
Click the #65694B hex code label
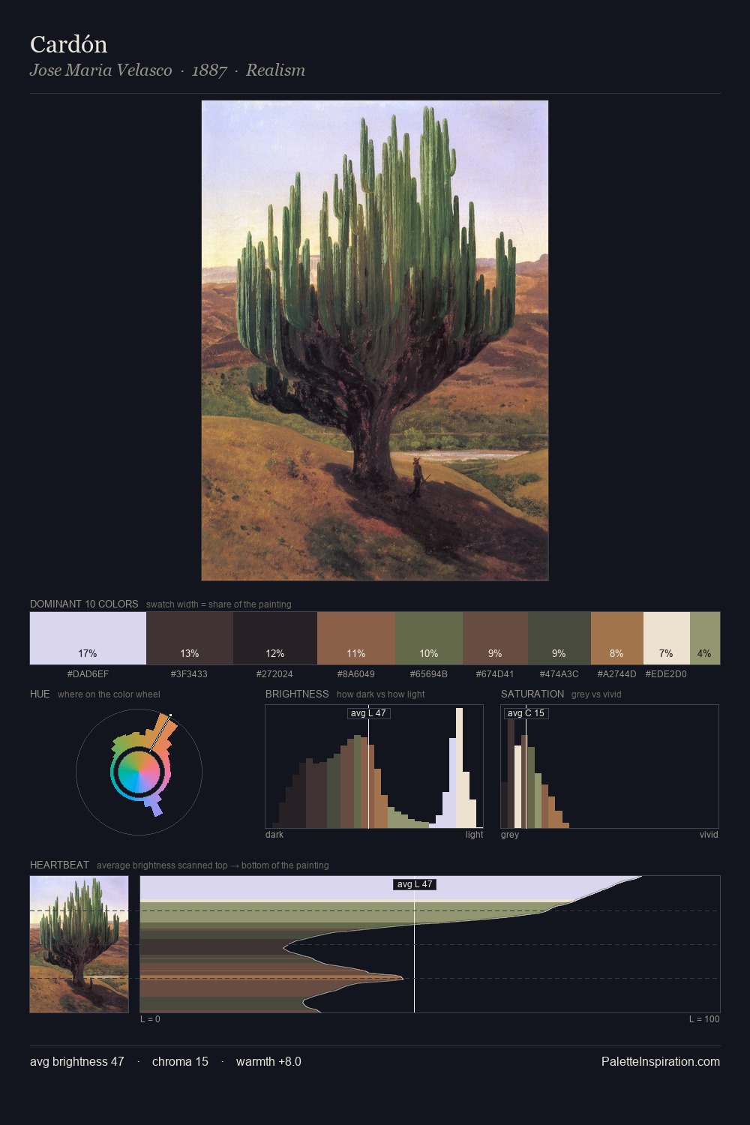coord(428,674)
